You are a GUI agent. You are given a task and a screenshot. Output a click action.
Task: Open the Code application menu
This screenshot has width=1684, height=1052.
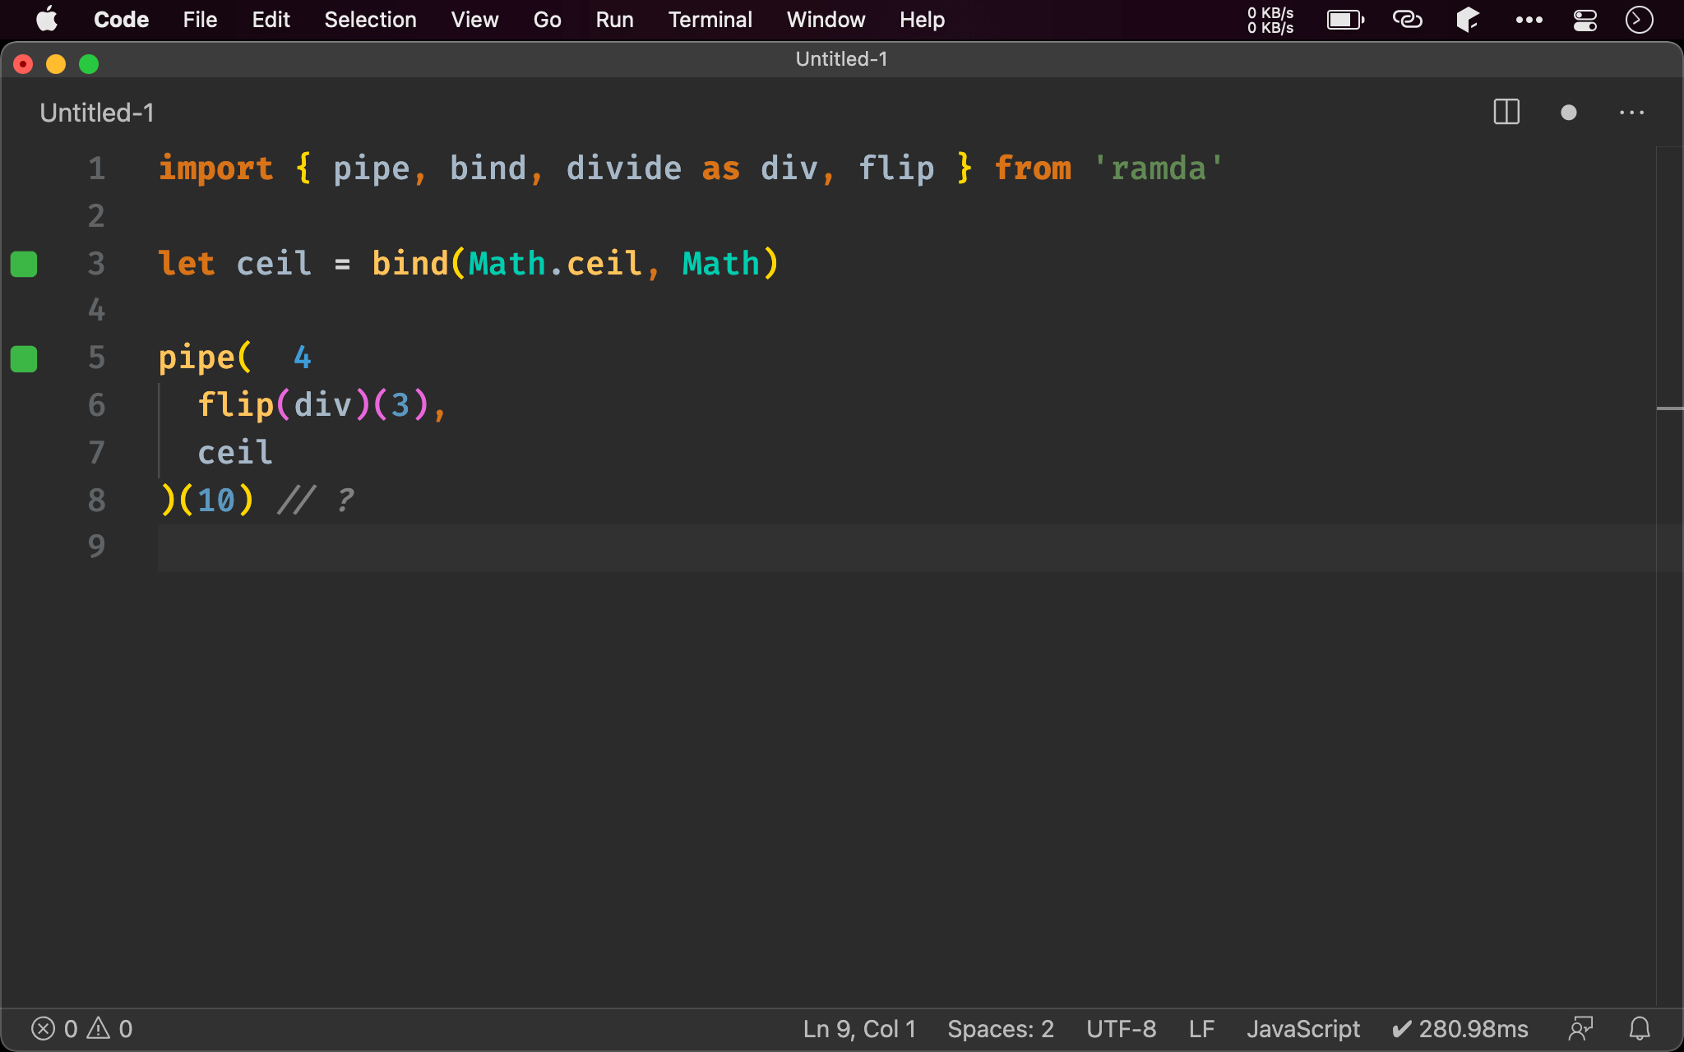pyautogui.click(x=122, y=19)
